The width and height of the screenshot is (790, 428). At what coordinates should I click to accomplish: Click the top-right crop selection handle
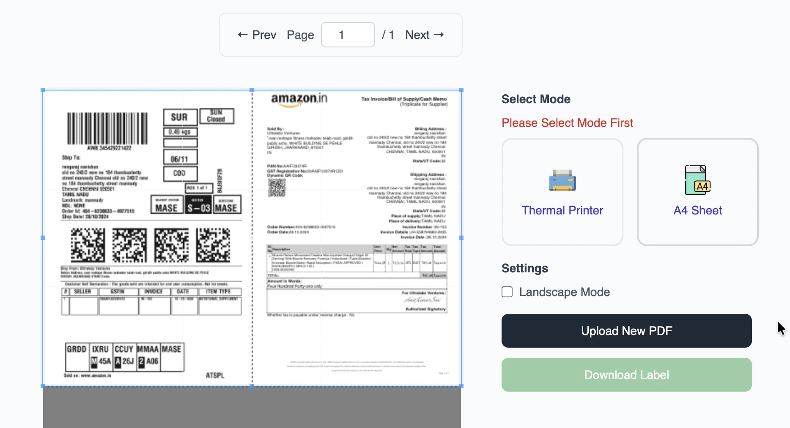(x=461, y=90)
